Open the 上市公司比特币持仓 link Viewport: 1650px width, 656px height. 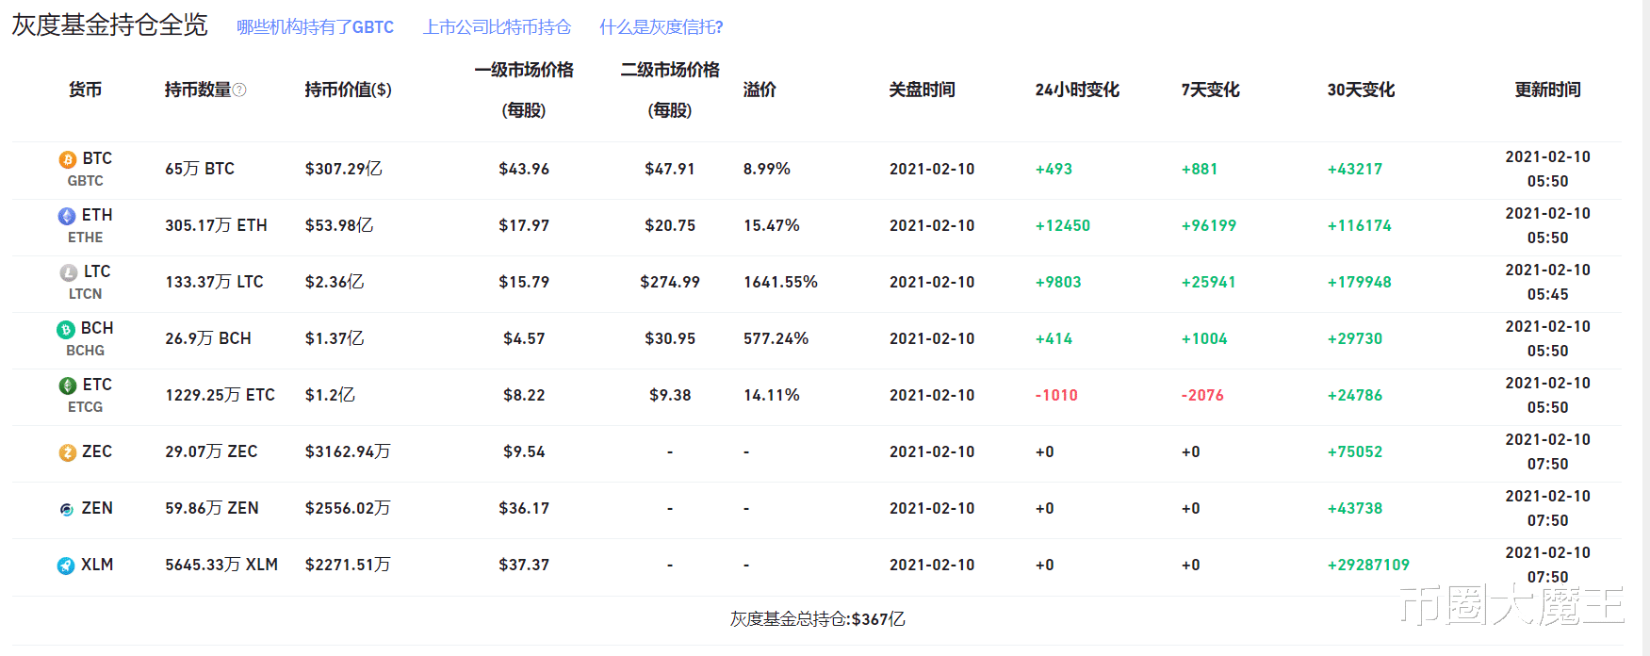pyautogui.click(x=497, y=27)
